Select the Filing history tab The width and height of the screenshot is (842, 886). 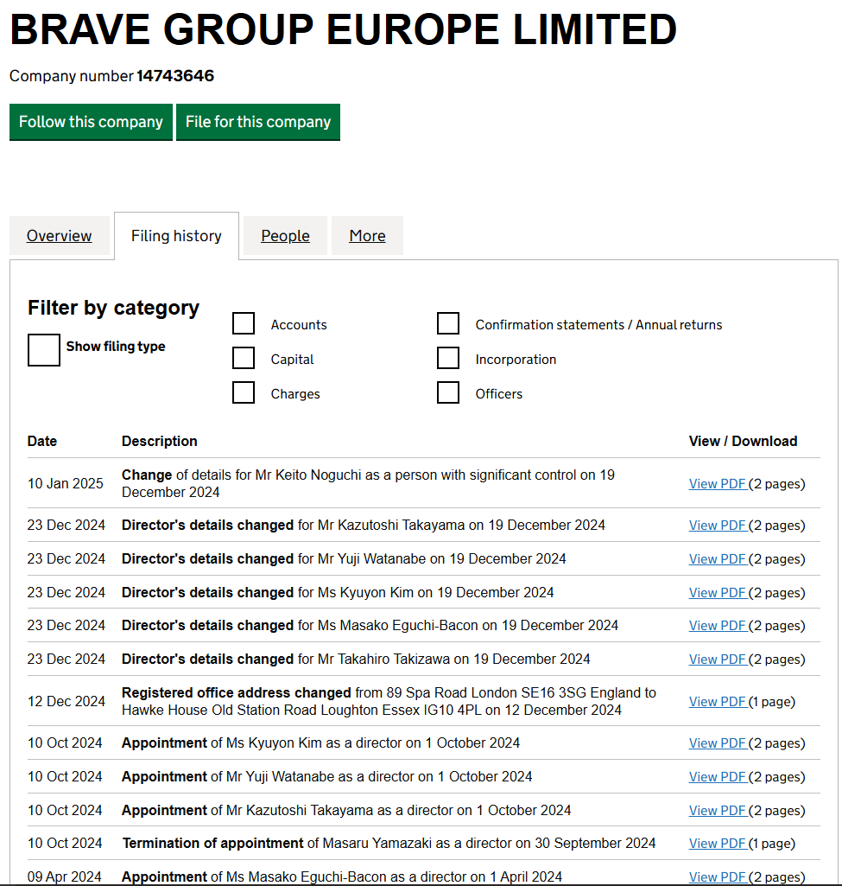176,236
